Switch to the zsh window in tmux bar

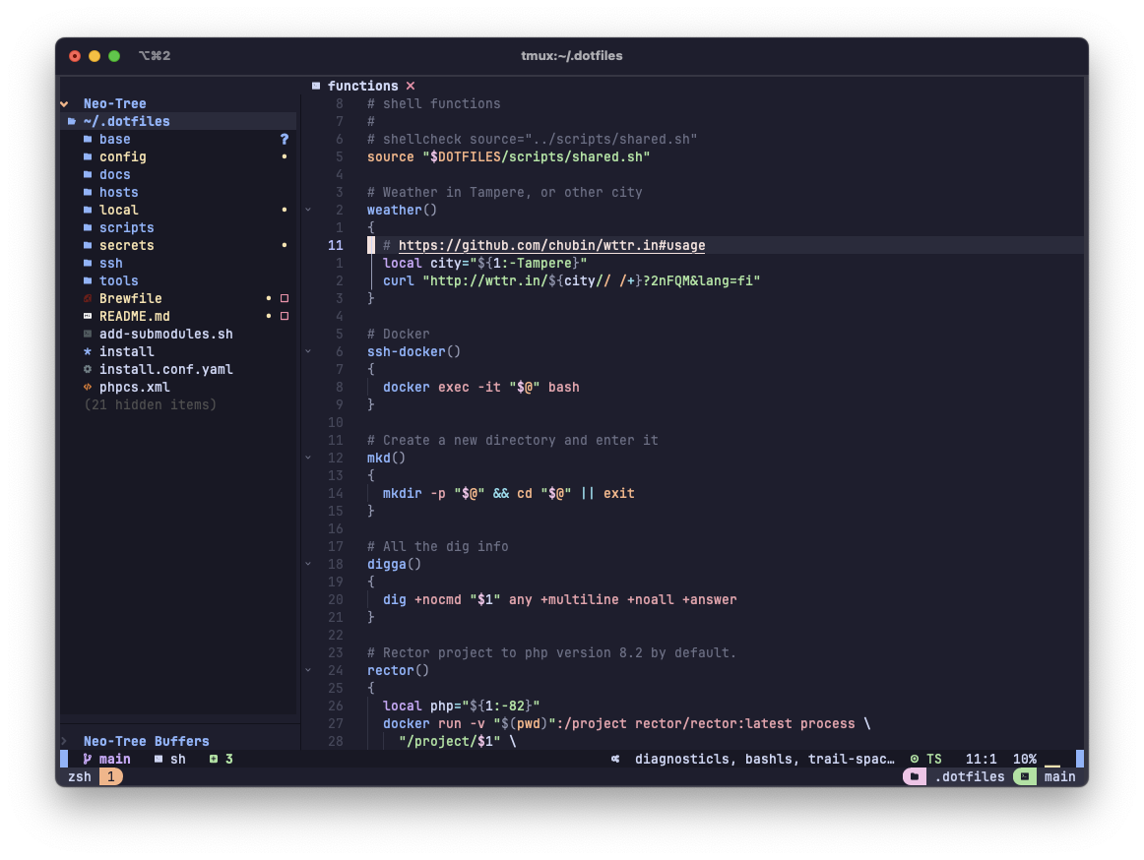click(x=79, y=776)
